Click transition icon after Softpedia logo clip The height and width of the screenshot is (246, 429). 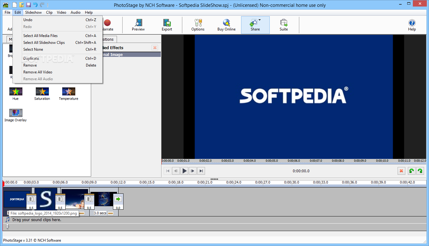pos(31,199)
